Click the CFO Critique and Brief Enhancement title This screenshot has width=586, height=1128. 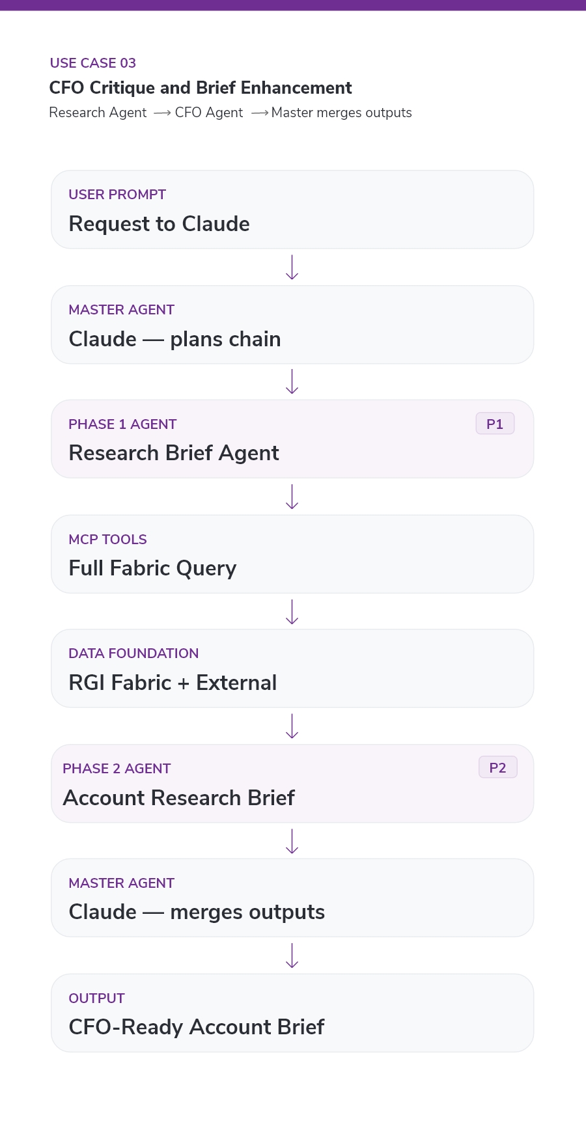tap(201, 88)
